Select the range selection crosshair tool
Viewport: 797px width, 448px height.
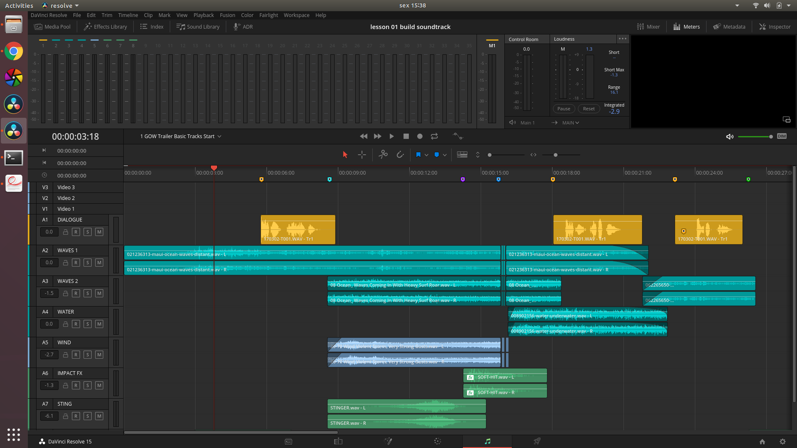click(362, 155)
